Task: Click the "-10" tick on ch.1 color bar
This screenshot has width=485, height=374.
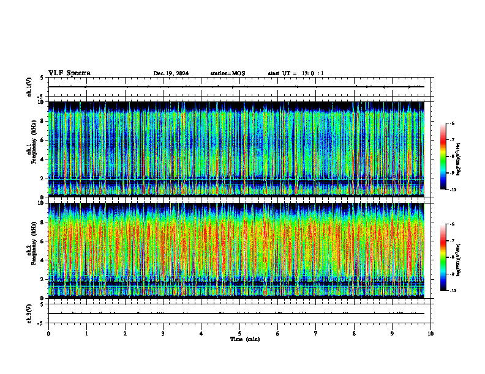Action: click(x=453, y=190)
